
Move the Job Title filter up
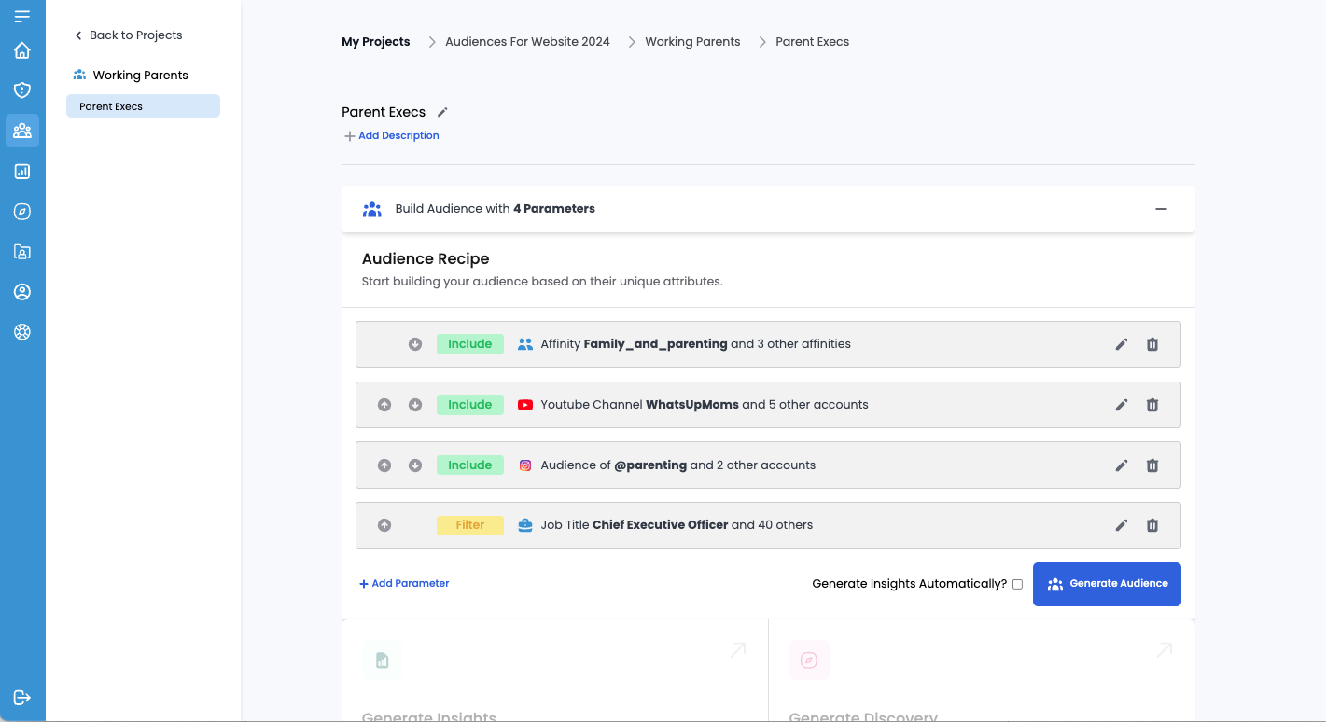pyautogui.click(x=384, y=525)
